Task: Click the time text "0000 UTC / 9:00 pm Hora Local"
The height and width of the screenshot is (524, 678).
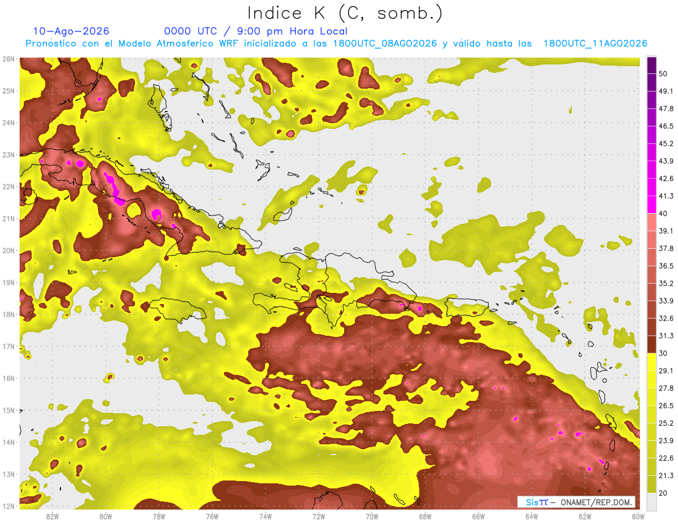Action: point(255,31)
